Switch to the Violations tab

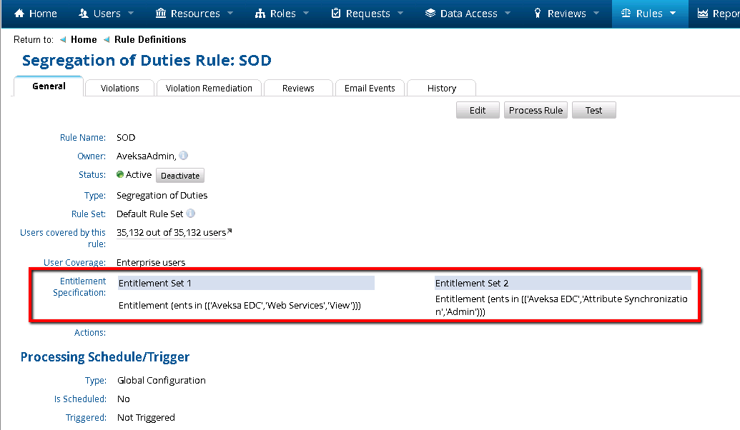pyautogui.click(x=119, y=88)
